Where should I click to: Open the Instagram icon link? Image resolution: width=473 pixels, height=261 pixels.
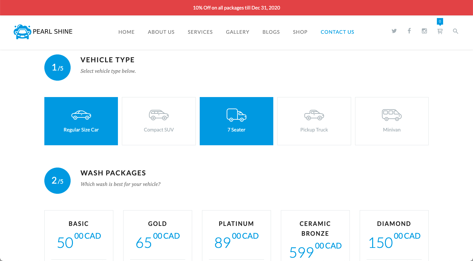[x=424, y=31]
